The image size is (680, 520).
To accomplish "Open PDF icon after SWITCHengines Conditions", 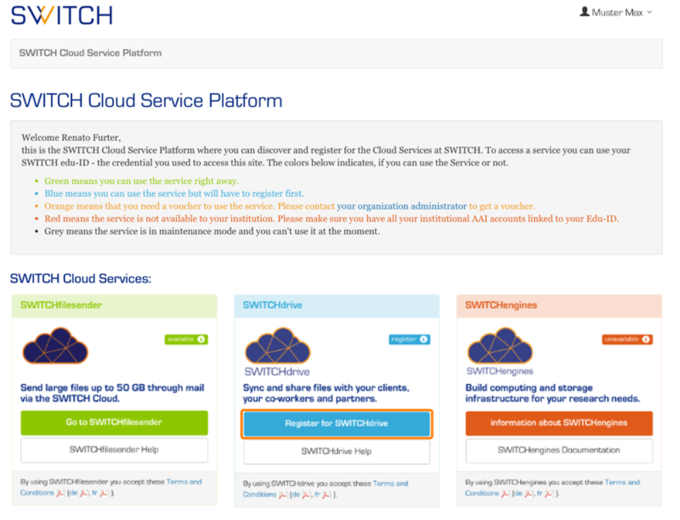I will point(505,494).
